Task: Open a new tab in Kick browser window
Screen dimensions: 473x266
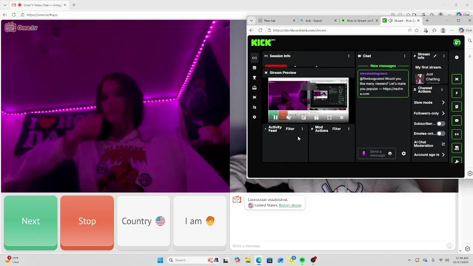Action: (x=427, y=21)
